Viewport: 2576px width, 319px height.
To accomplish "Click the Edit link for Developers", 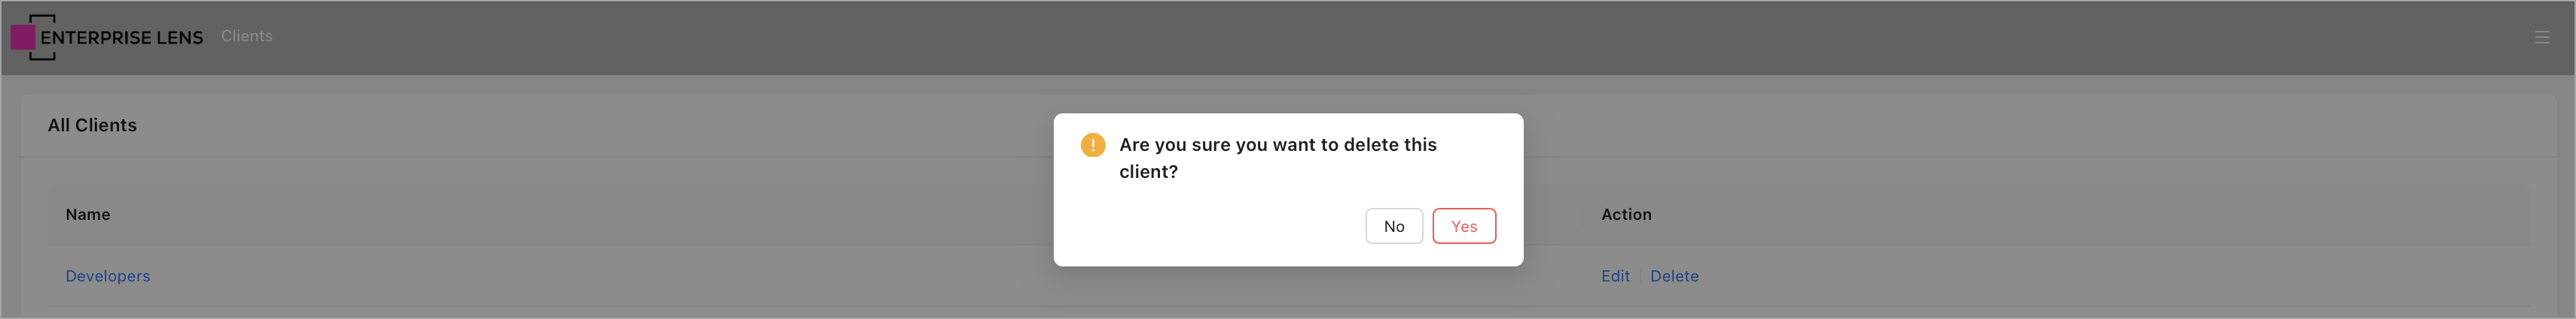I will coord(1615,276).
